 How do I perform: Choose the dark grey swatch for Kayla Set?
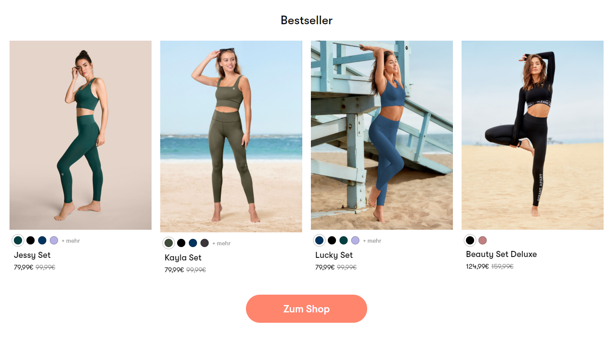click(x=204, y=243)
